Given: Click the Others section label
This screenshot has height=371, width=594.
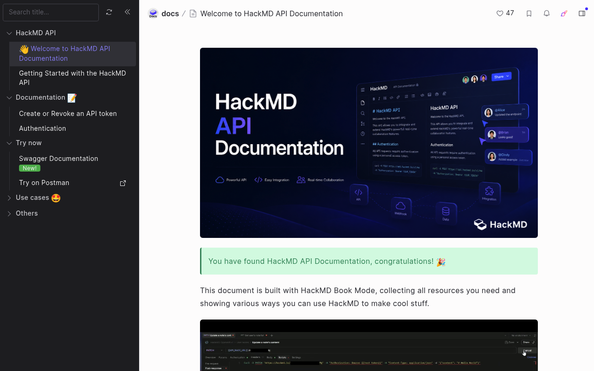Looking at the screenshot, I should [27, 213].
